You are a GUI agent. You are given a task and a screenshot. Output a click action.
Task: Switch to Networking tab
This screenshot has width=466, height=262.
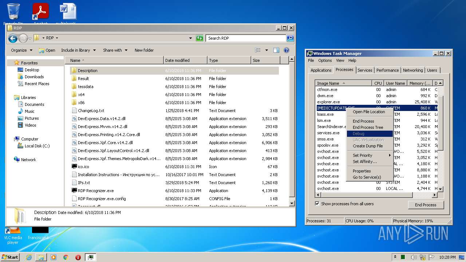click(413, 70)
